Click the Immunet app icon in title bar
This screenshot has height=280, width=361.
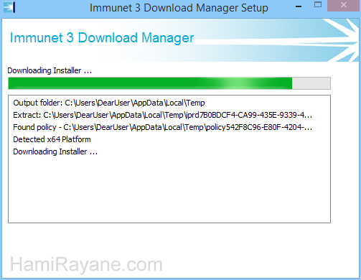[9, 7]
